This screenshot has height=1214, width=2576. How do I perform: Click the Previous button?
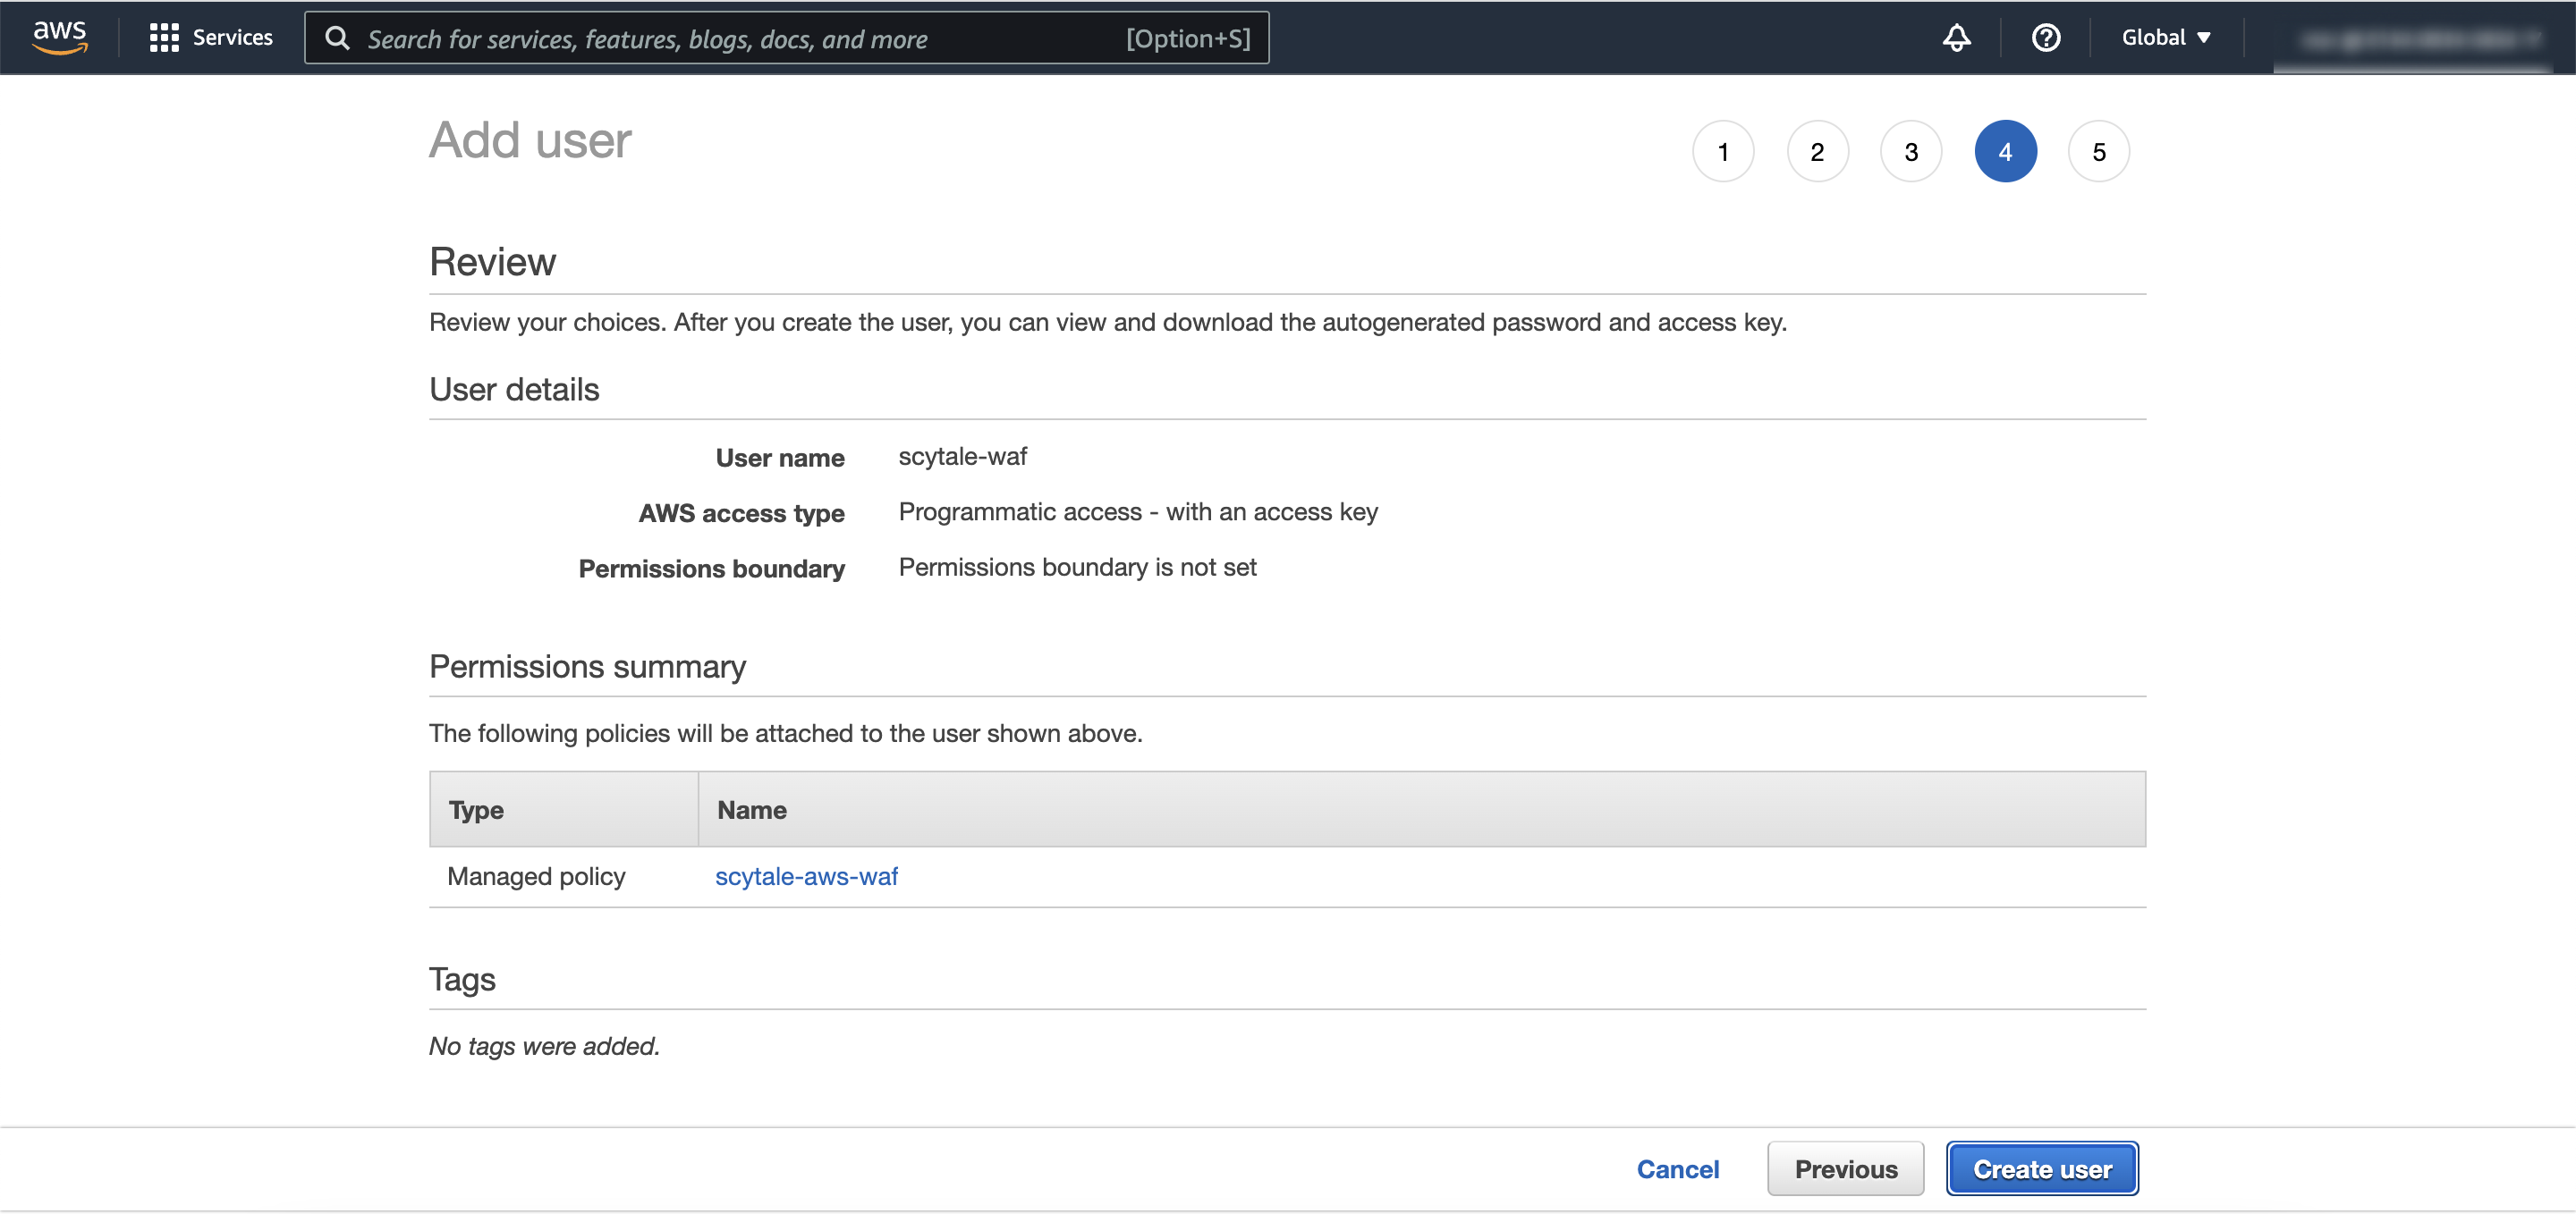pos(1845,1169)
